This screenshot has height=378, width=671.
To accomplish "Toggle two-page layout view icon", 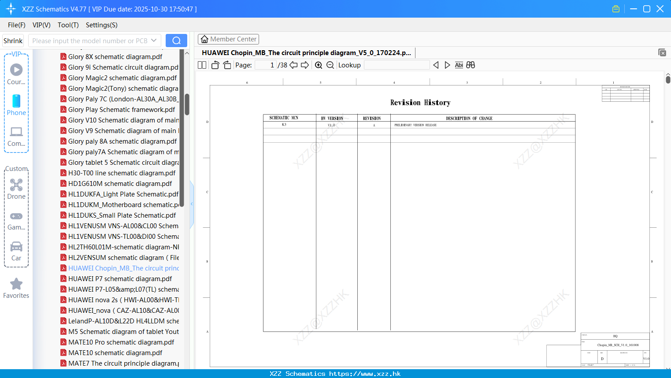I will (202, 65).
